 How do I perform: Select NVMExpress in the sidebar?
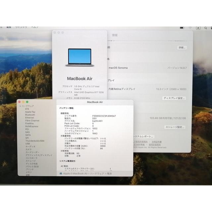pyautogui.click(x=32, y=126)
